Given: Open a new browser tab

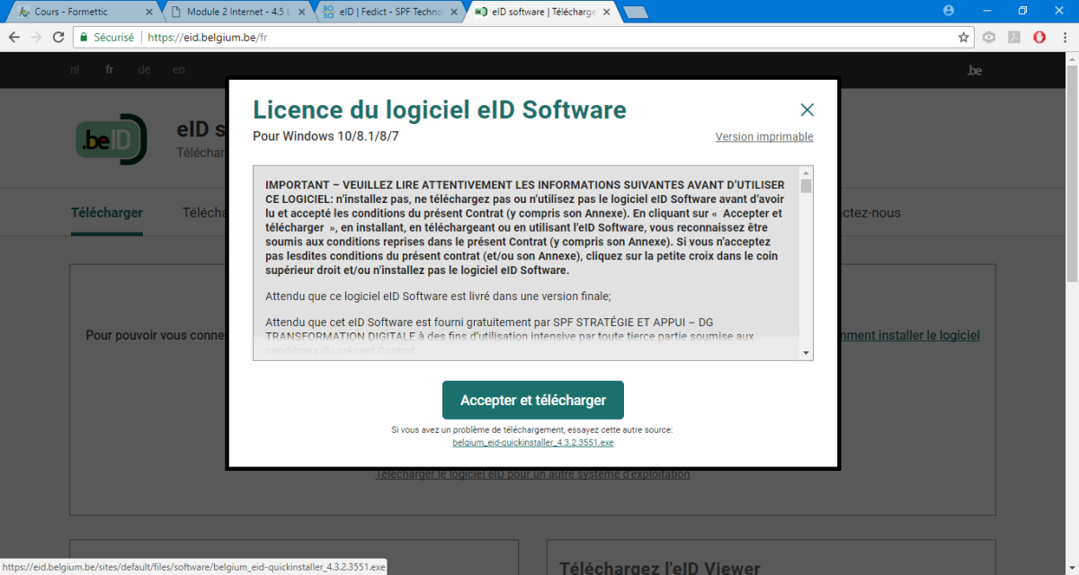Looking at the screenshot, I should point(635,12).
